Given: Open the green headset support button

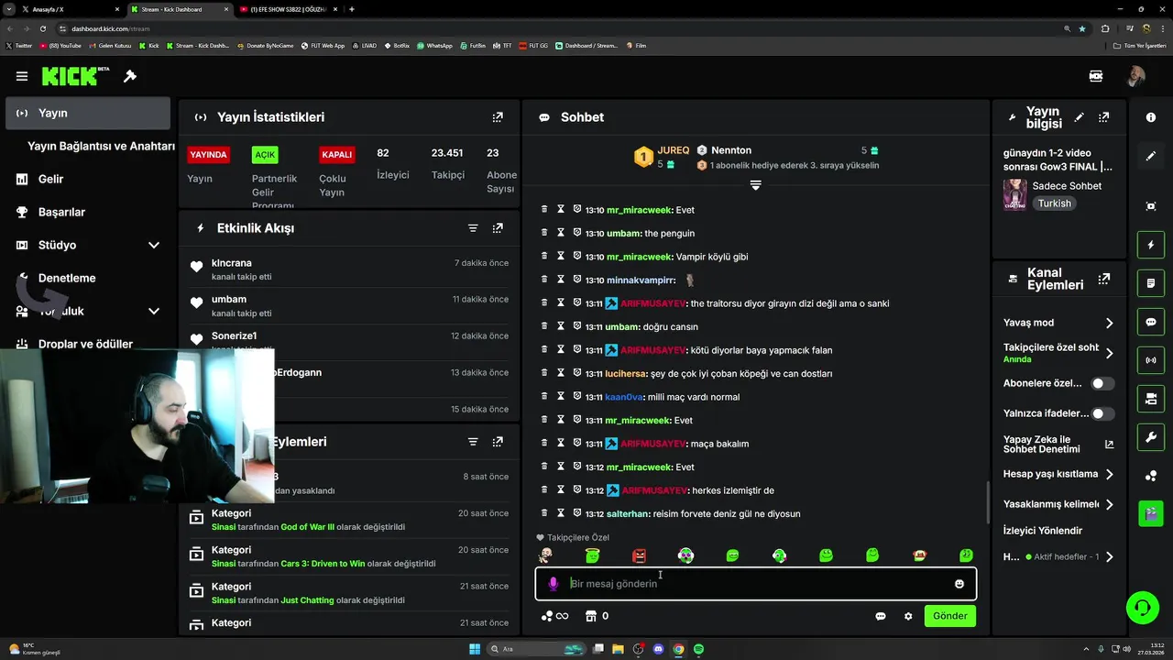Looking at the screenshot, I should [x=1142, y=607].
